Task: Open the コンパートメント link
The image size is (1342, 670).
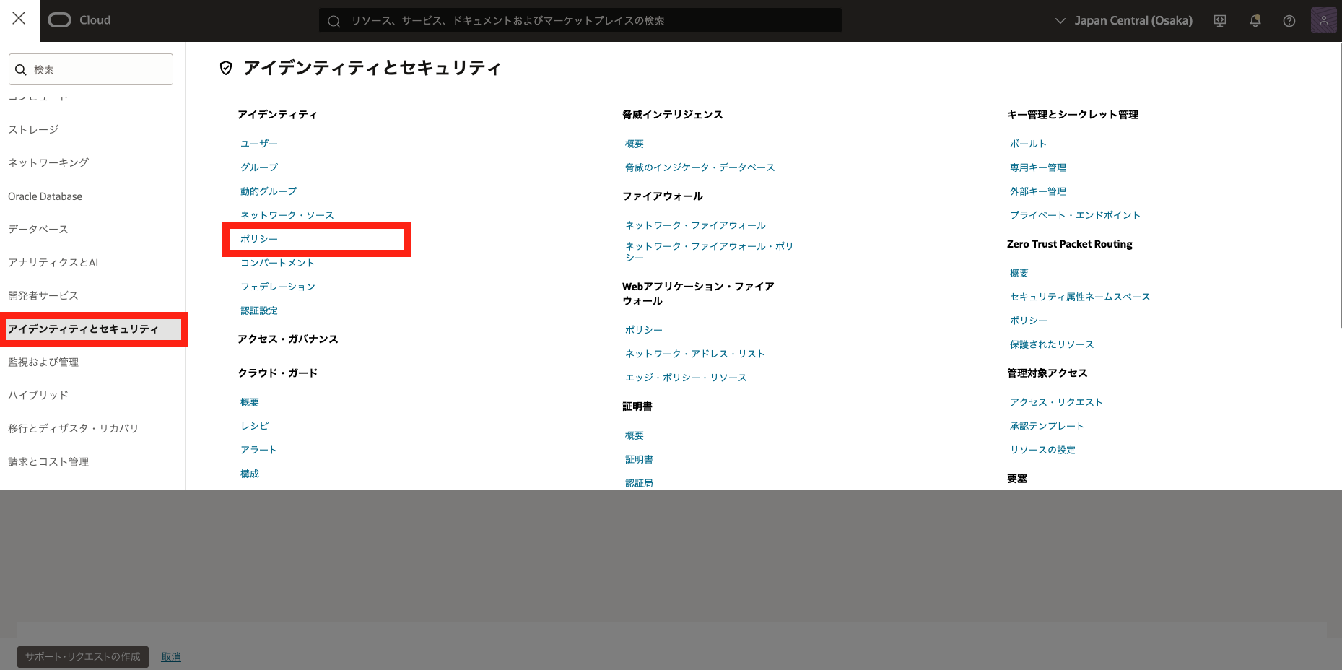Action: 277,263
